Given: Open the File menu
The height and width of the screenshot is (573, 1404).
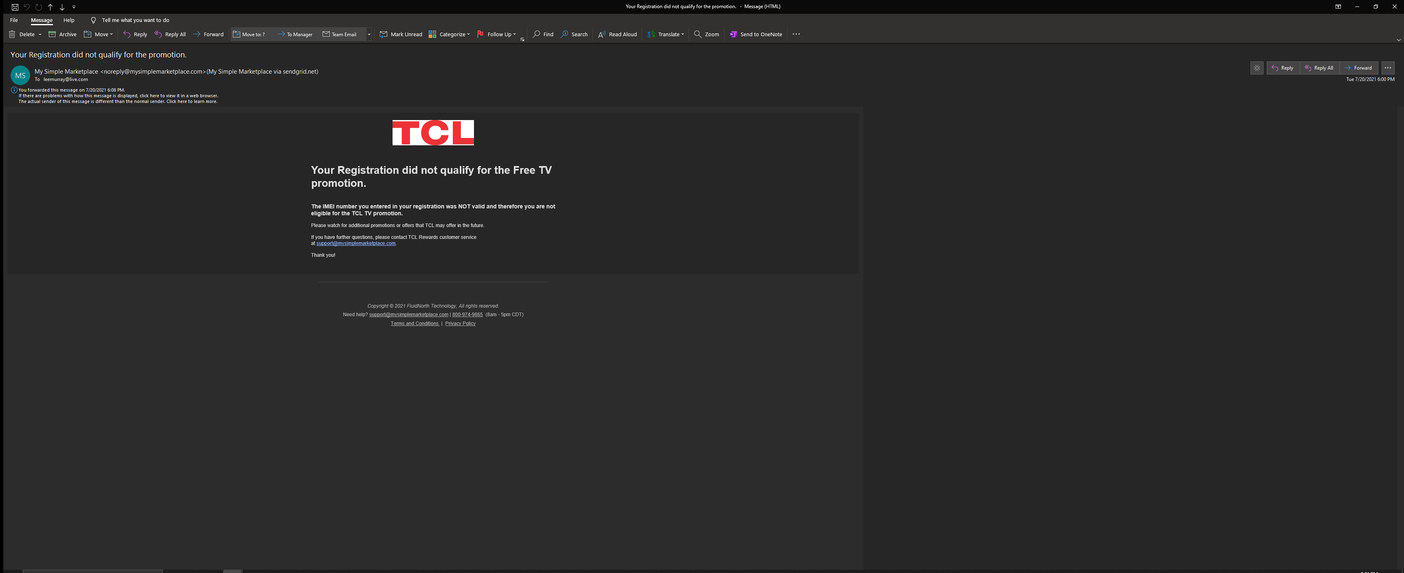Looking at the screenshot, I should pos(14,20).
